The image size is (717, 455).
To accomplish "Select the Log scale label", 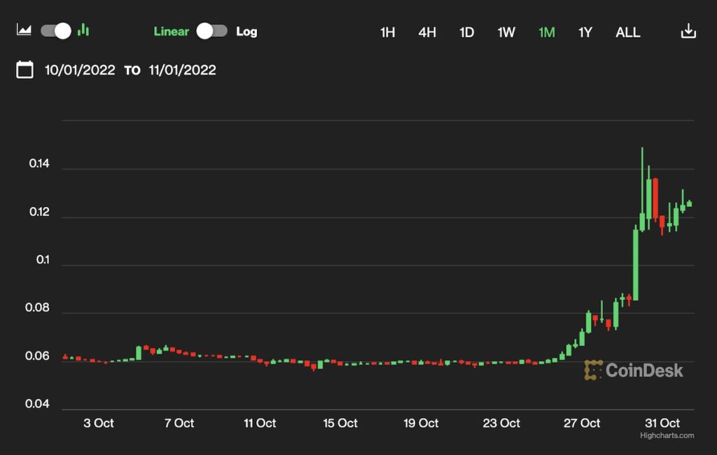I will pyautogui.click(x=246, y=31).
